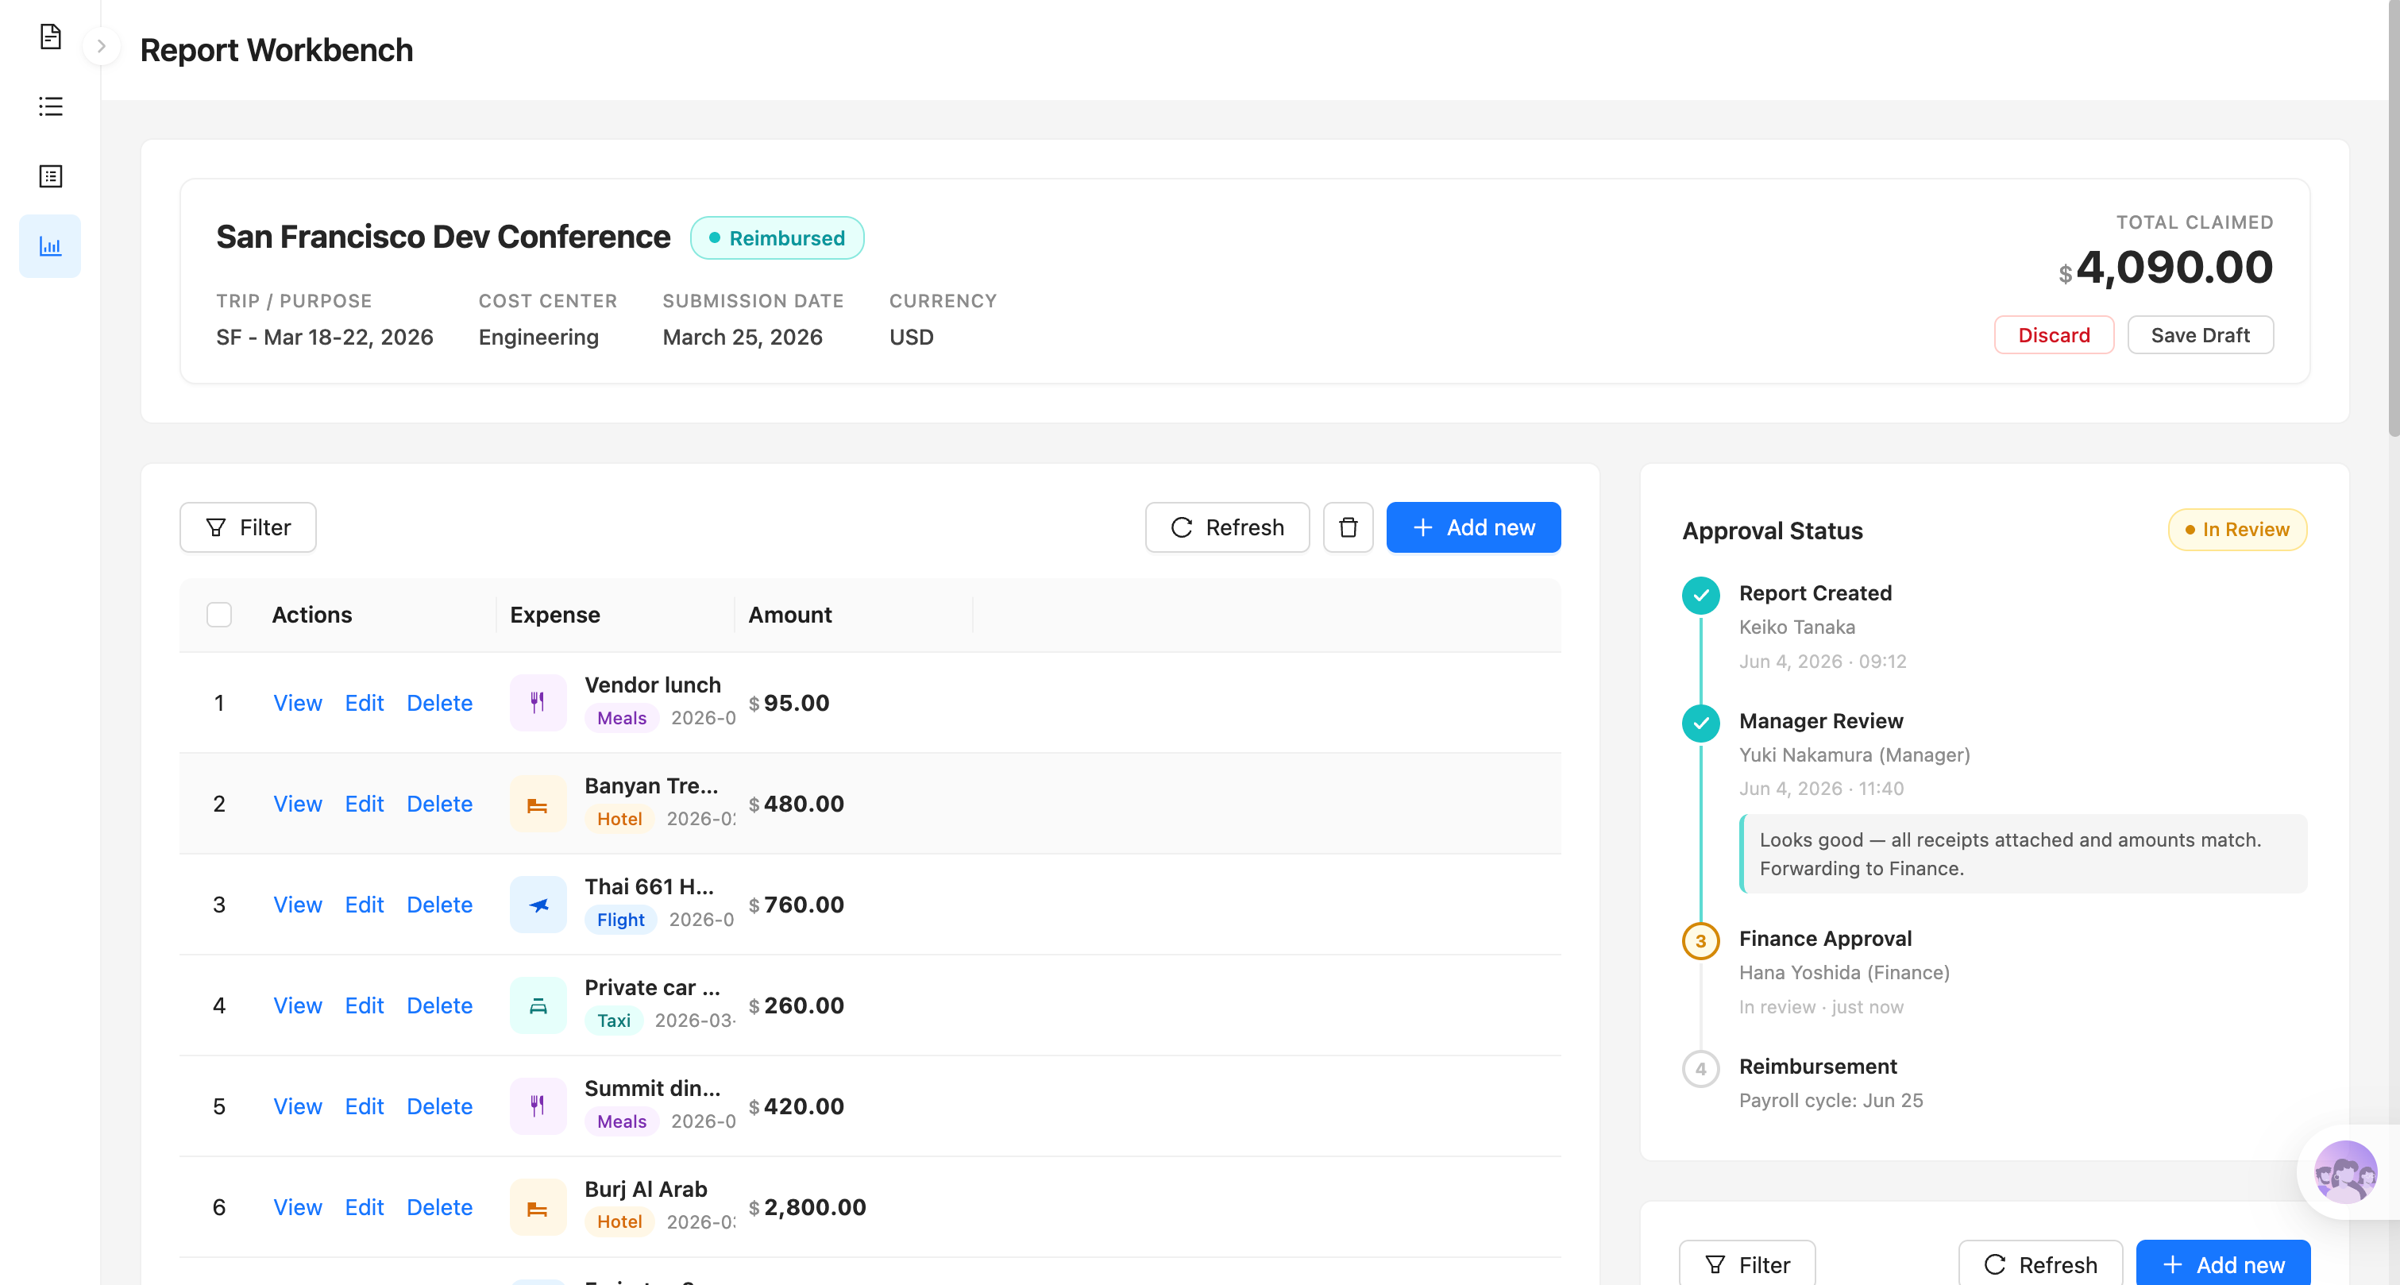Refresh the expenses table
The image size is (2400, 1285).
[1227, 527]
